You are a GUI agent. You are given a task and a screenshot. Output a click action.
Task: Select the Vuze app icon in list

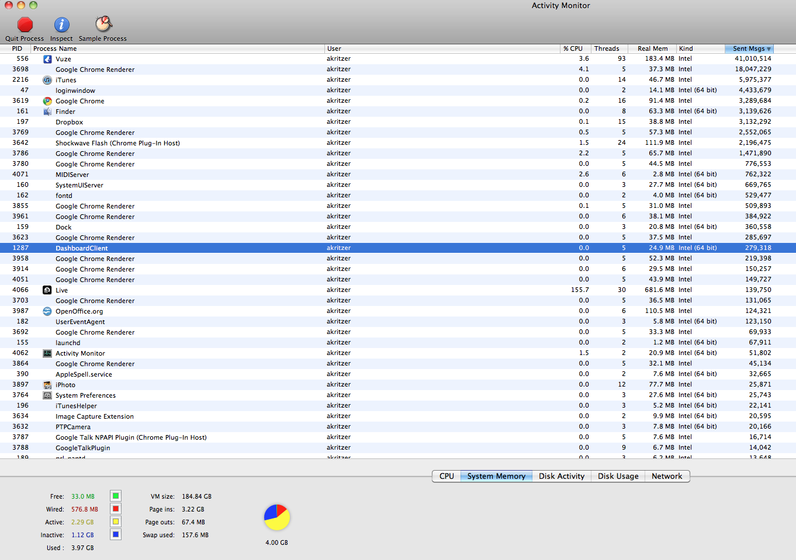[x=47, y=59]
